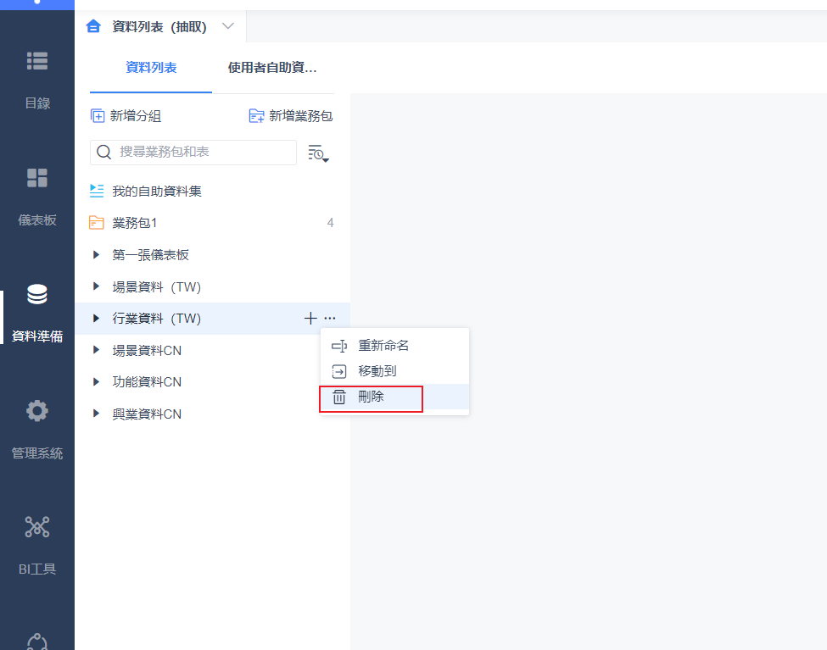Open the 管理系統 gear sidebar icon
Viewport: 827px width, 650px height.
click(x=37, y=411)
